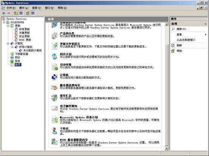Click the 刷新 action label
209x156 pixels.
coord(179,45)
